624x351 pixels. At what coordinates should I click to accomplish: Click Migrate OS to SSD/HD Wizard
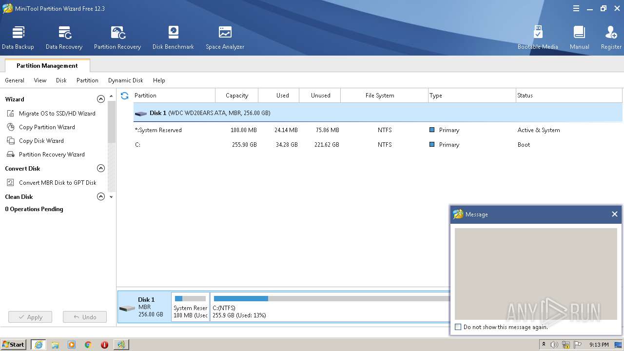[57, 114]
